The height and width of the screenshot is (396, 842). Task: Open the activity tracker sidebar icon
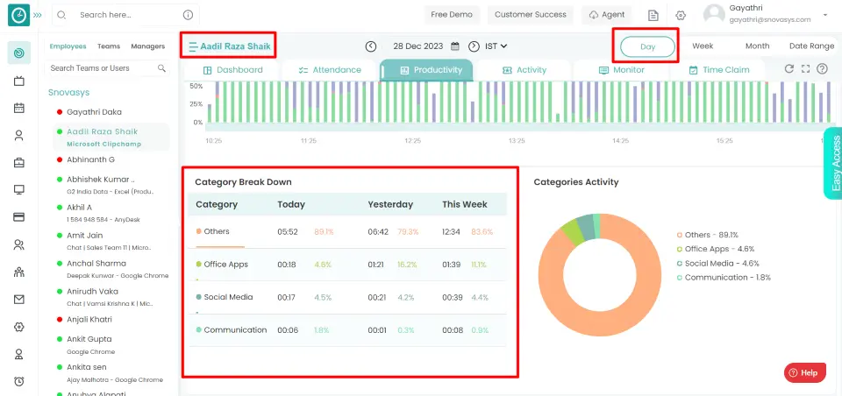tap(18, 53)
